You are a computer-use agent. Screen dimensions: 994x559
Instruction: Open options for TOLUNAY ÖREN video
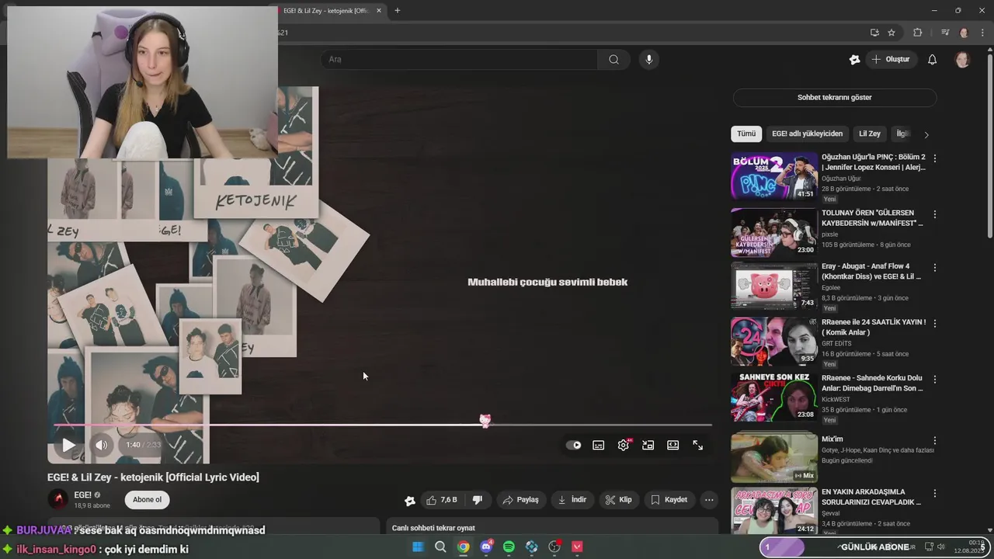coord(935,214)
